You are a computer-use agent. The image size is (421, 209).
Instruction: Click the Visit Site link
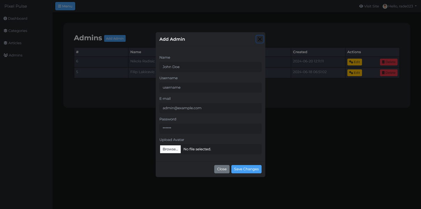(x=369, y=6)
